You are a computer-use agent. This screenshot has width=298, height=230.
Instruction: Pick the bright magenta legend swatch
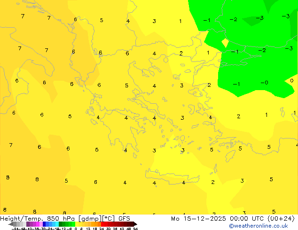38,224
